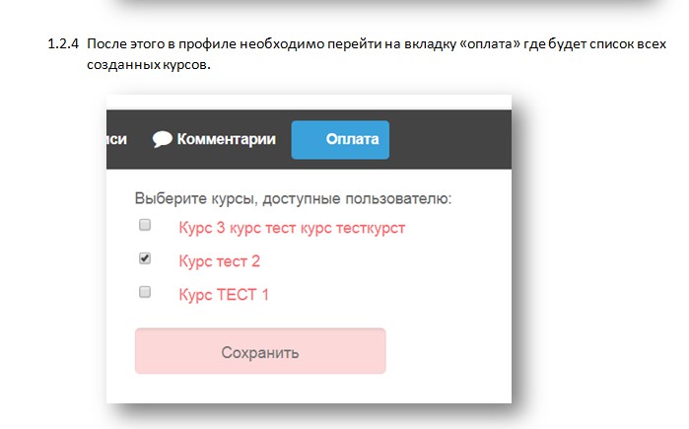Image resolution: width=689 pixels, height=429 pixels.
Task: Click the phrase "После этого в профиле"
Action: [x=151, y=45]
